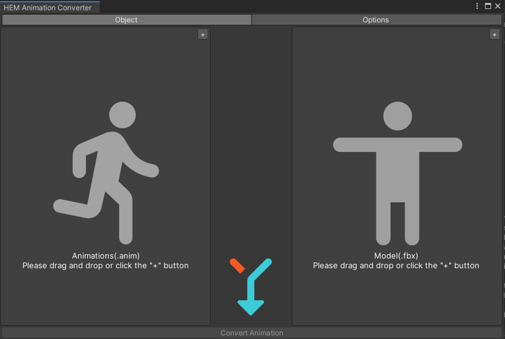This screenshot has width=505, height=339.
Task: Click the plus button in Animations panel
Action: click(203, 35)
